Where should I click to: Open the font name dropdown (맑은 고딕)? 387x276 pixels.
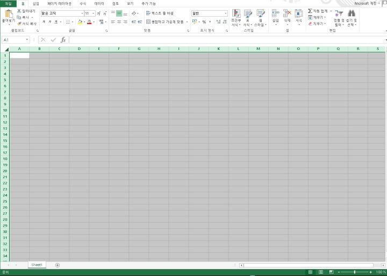(82, 13)
